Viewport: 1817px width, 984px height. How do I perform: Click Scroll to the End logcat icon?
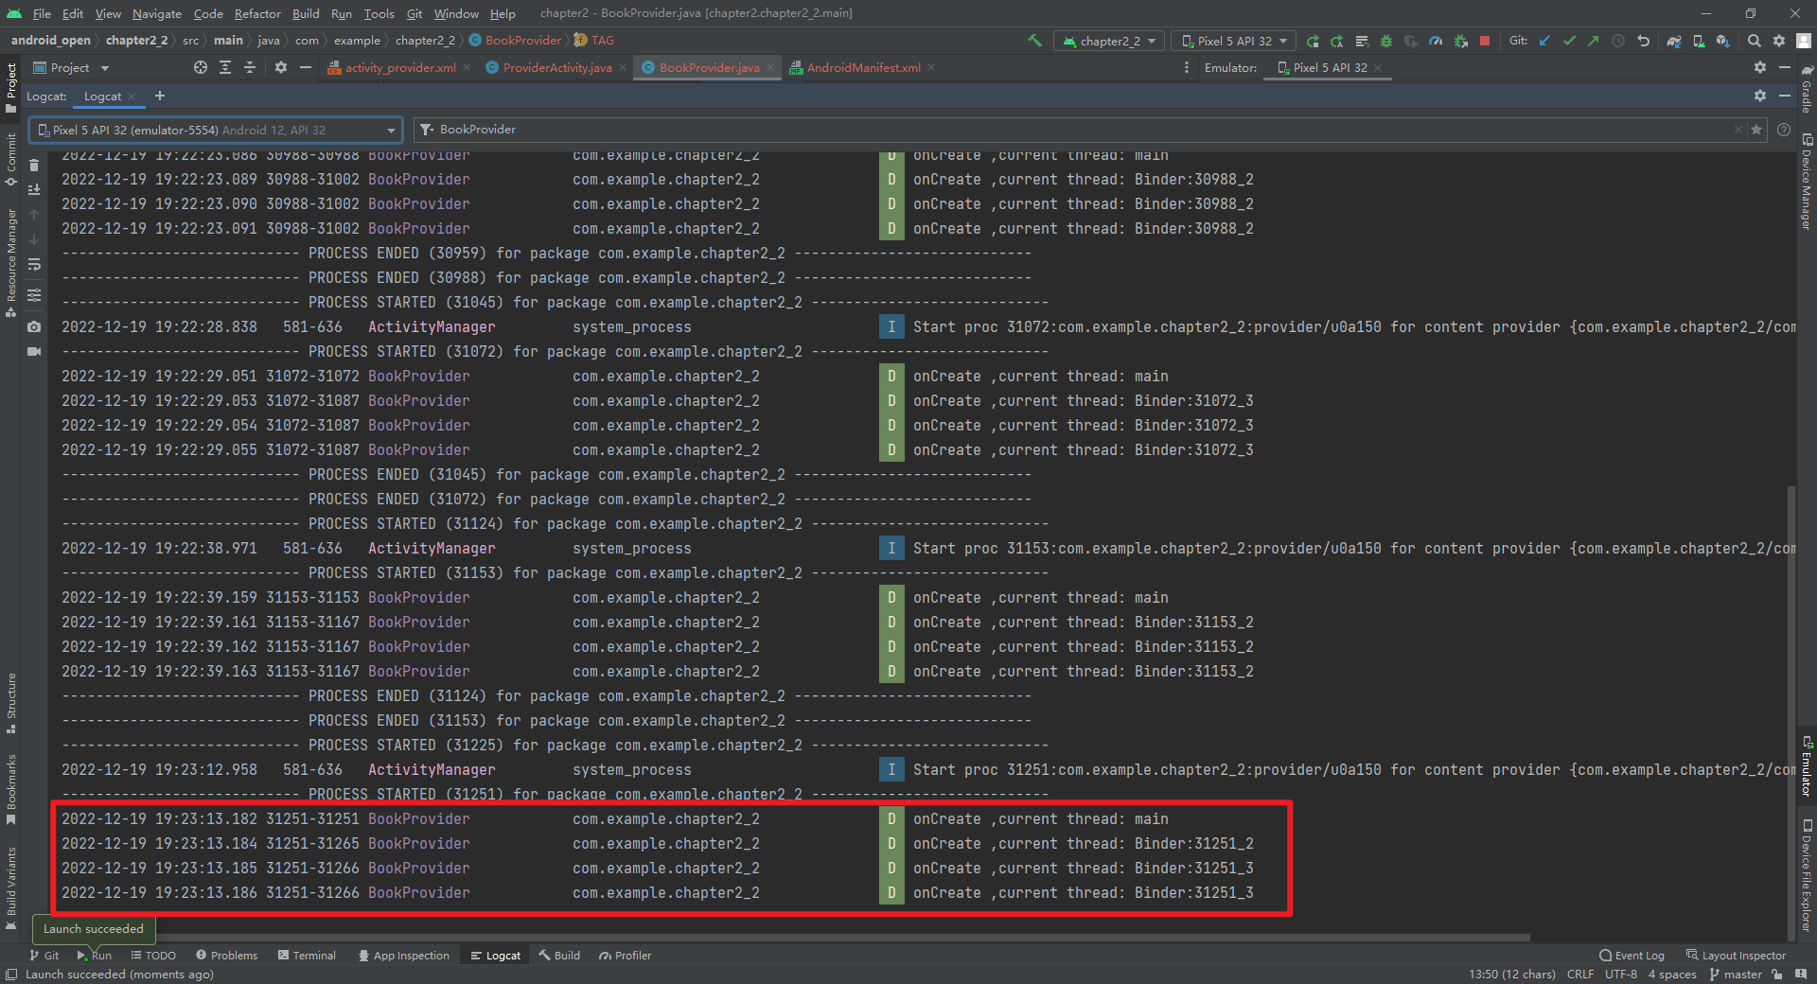[34, 189]
